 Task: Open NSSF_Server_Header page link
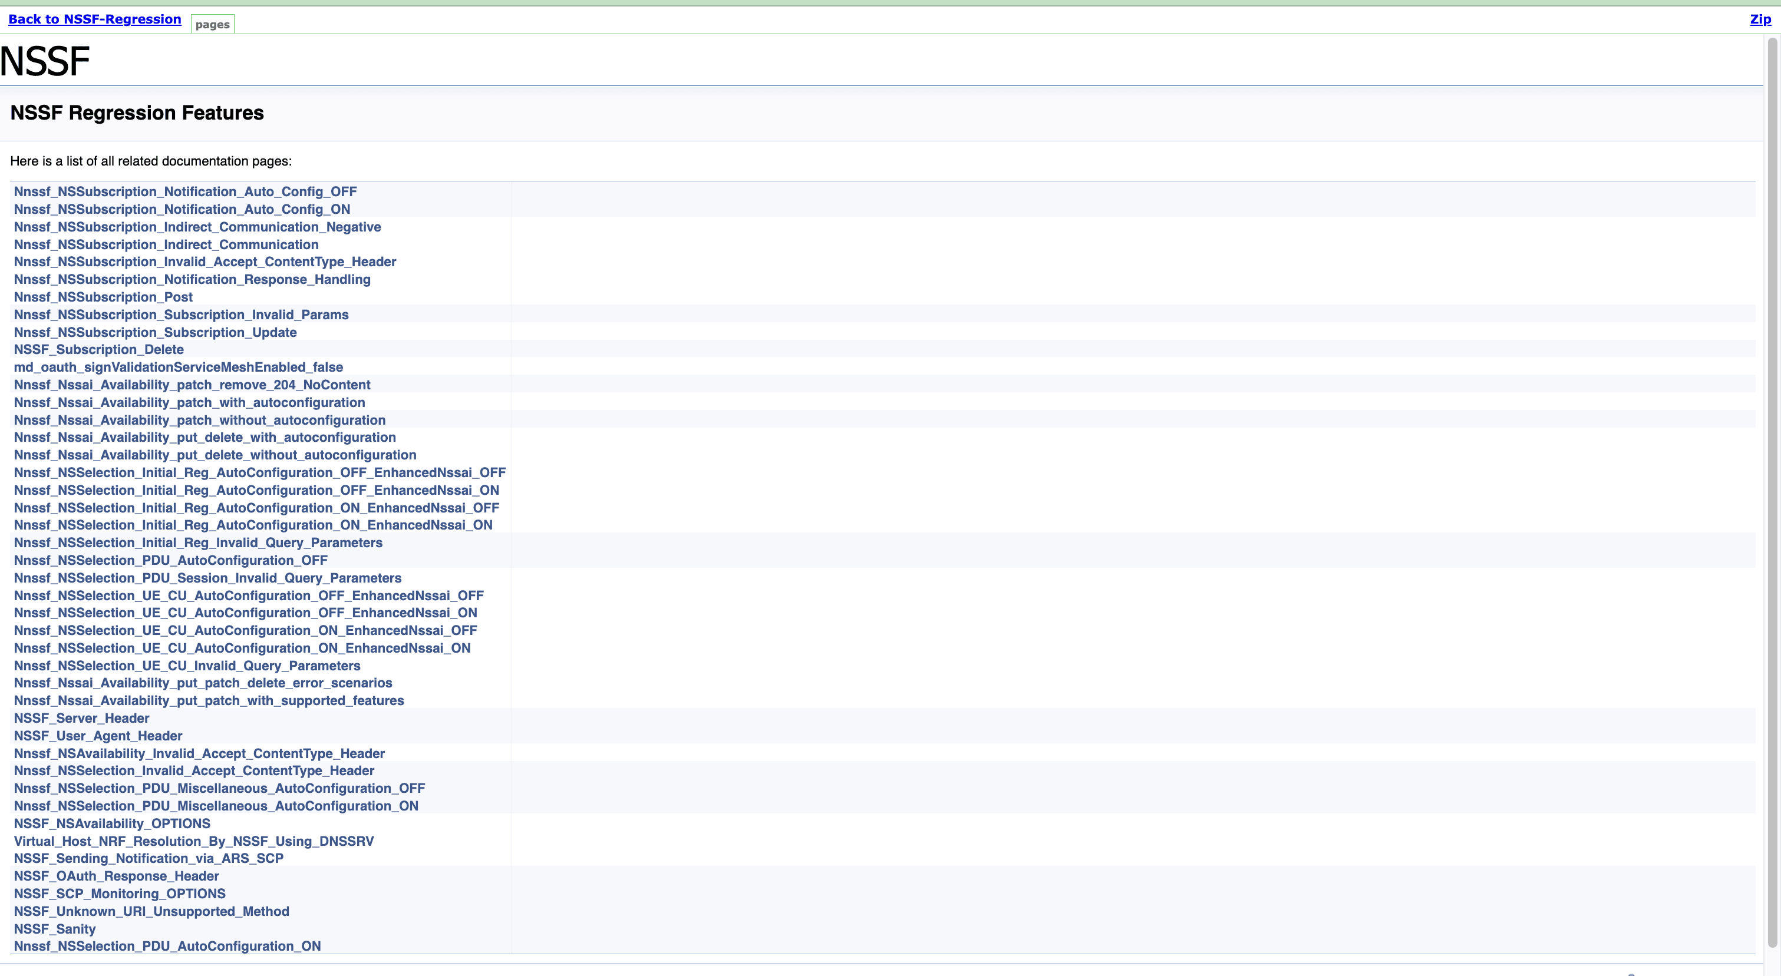pos(81,718)
